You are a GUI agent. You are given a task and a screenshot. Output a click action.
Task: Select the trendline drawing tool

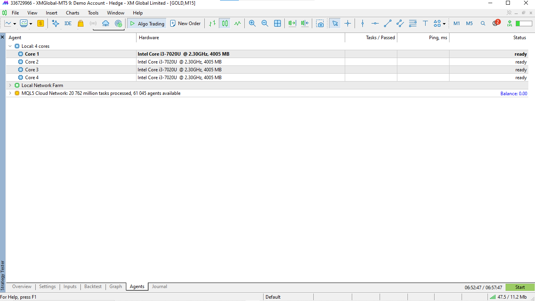(x=388, y=24)
